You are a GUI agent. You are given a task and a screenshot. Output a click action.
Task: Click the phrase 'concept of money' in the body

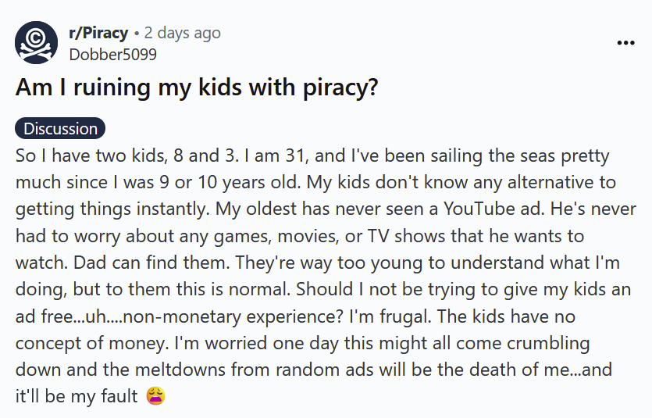coord(92,343)
